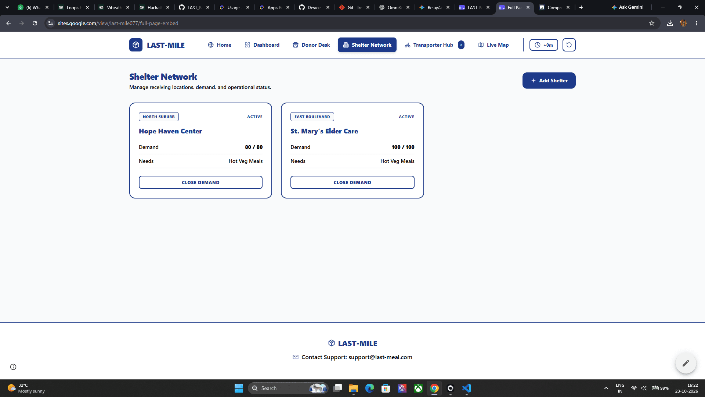Click the Hope Haven Center title
Viewport: 705px width, 397px height.
click(170, 131)
